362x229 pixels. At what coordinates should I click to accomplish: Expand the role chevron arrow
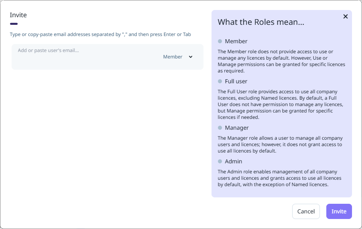pyautogui.click(x=191, y=57)
